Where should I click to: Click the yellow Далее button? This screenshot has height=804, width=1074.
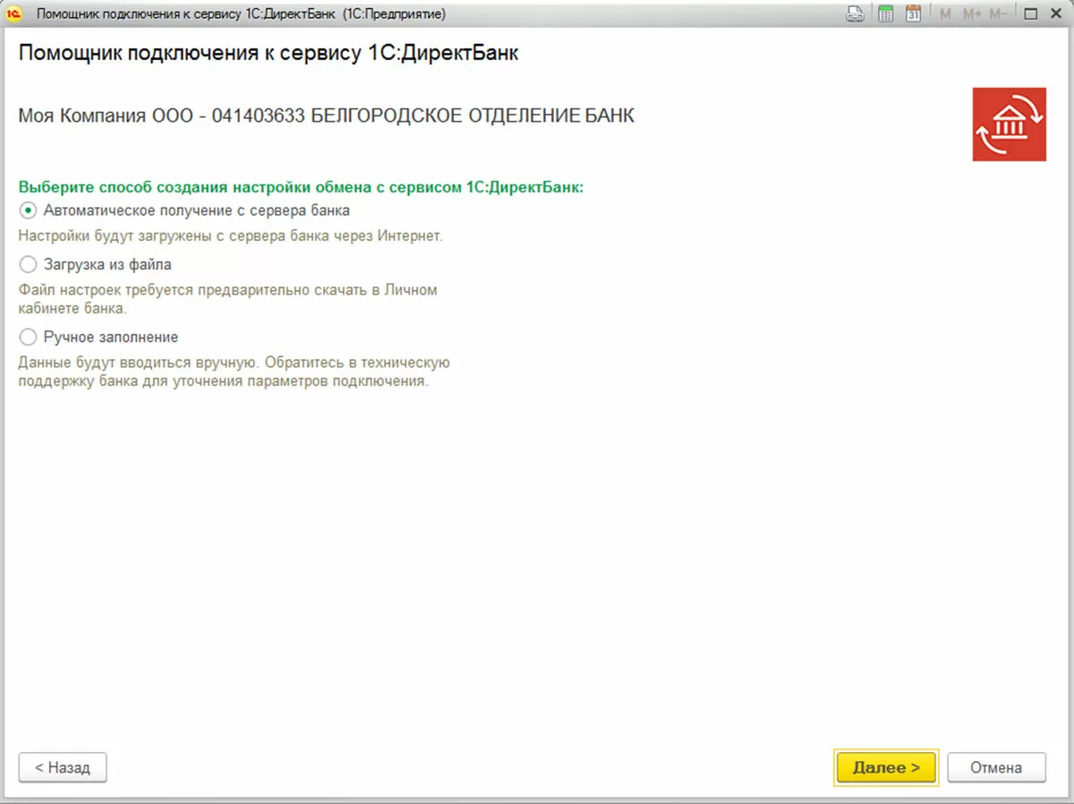(x=886, y=767)
